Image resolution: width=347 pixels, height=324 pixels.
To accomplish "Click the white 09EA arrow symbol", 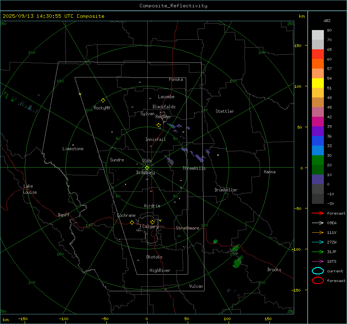I will (318, 223).
